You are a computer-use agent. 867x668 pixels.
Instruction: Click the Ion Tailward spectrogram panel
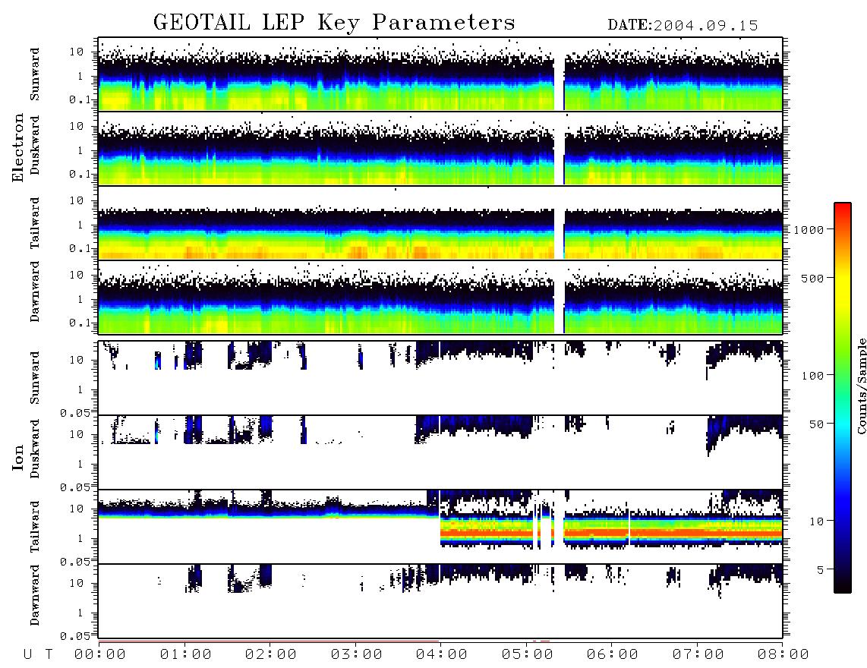click(440, 527)
